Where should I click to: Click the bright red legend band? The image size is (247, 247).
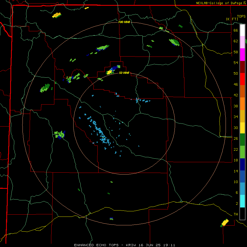pos(242,79)
